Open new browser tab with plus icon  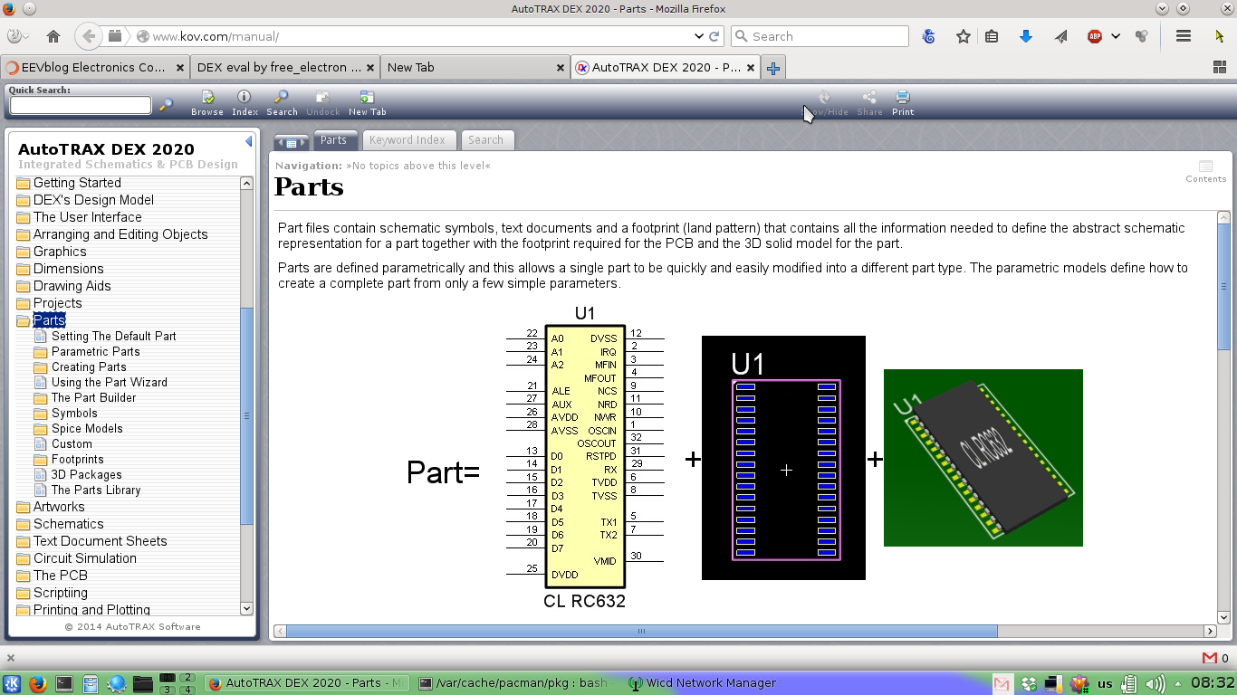click(773, 68)
